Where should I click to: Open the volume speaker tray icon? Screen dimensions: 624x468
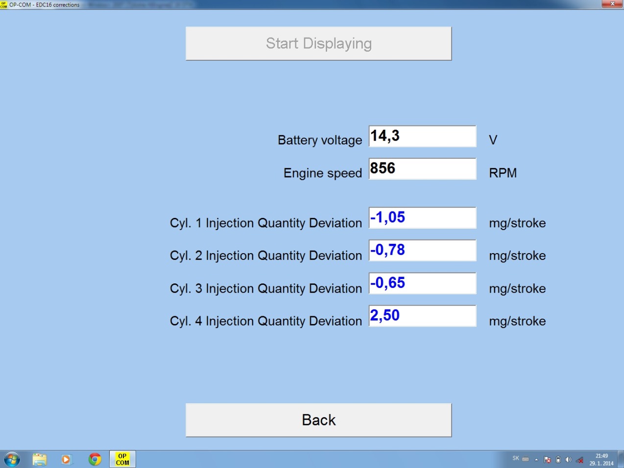tap(568, 460)
